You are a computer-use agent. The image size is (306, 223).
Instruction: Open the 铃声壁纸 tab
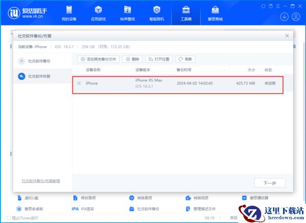click(127, 13)
